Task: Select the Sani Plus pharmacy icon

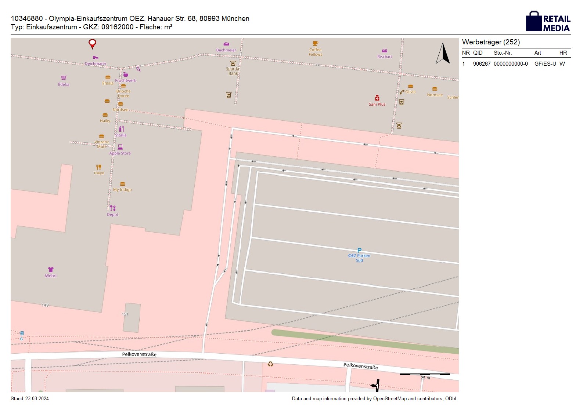Action: (x=377, y=98)
